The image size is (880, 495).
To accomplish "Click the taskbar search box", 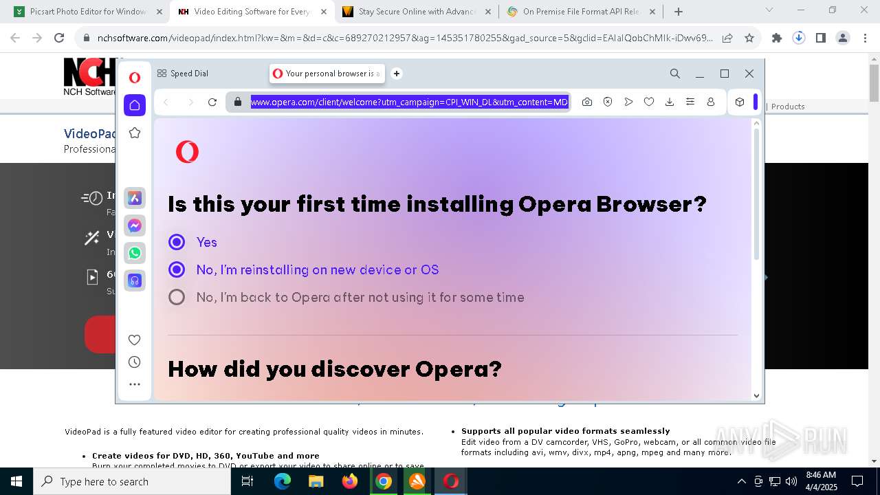I will (x=132, y=481).
